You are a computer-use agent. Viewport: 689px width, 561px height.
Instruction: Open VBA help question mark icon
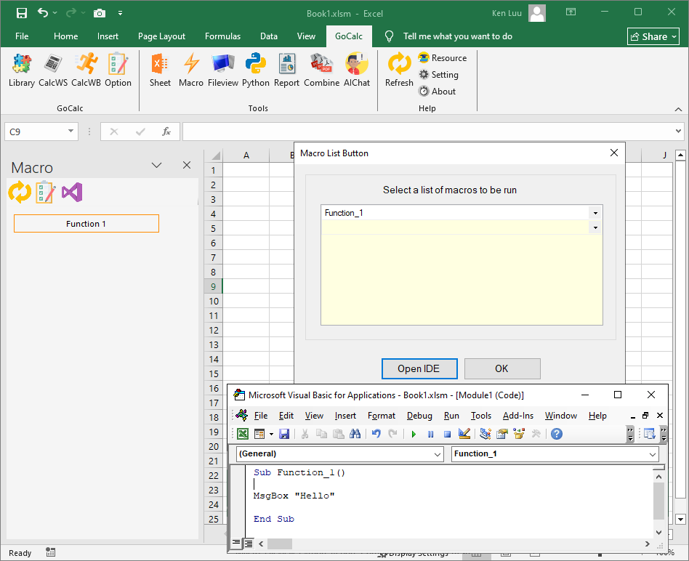556,434
